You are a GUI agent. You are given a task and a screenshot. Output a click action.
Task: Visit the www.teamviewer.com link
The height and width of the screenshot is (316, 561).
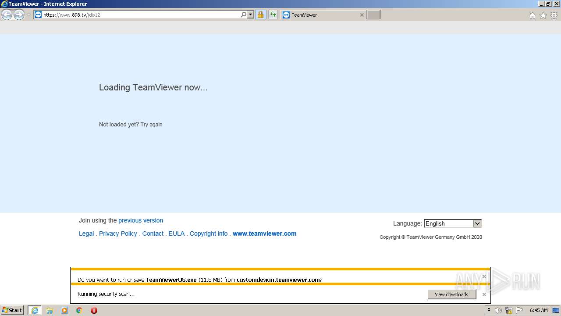[x=264, y=233]
